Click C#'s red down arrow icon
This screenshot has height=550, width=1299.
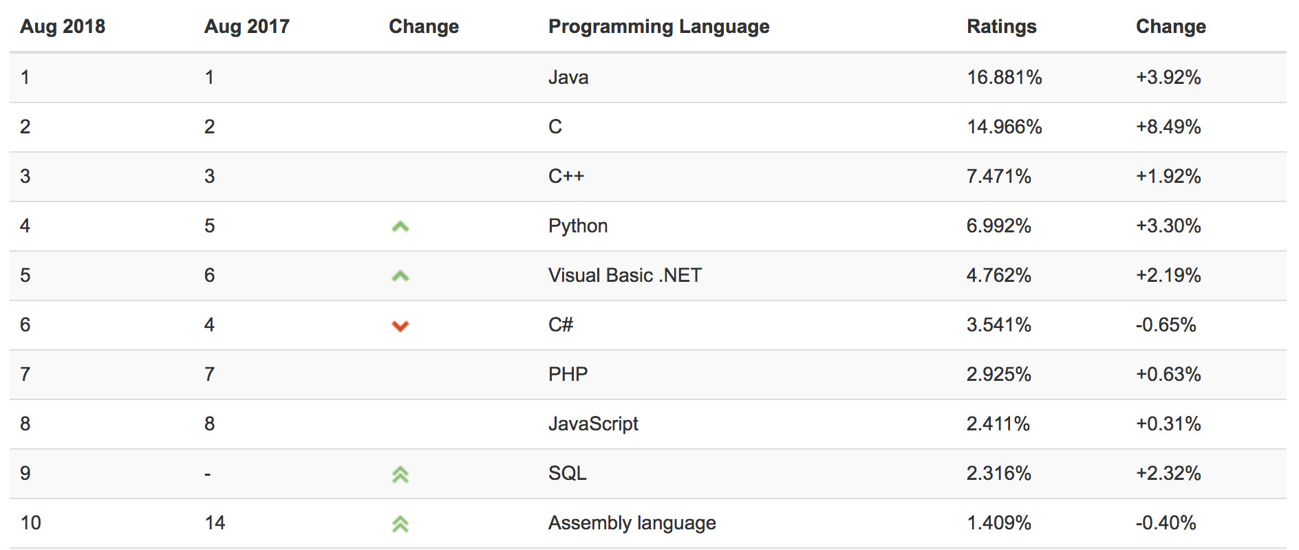(400, 326)
